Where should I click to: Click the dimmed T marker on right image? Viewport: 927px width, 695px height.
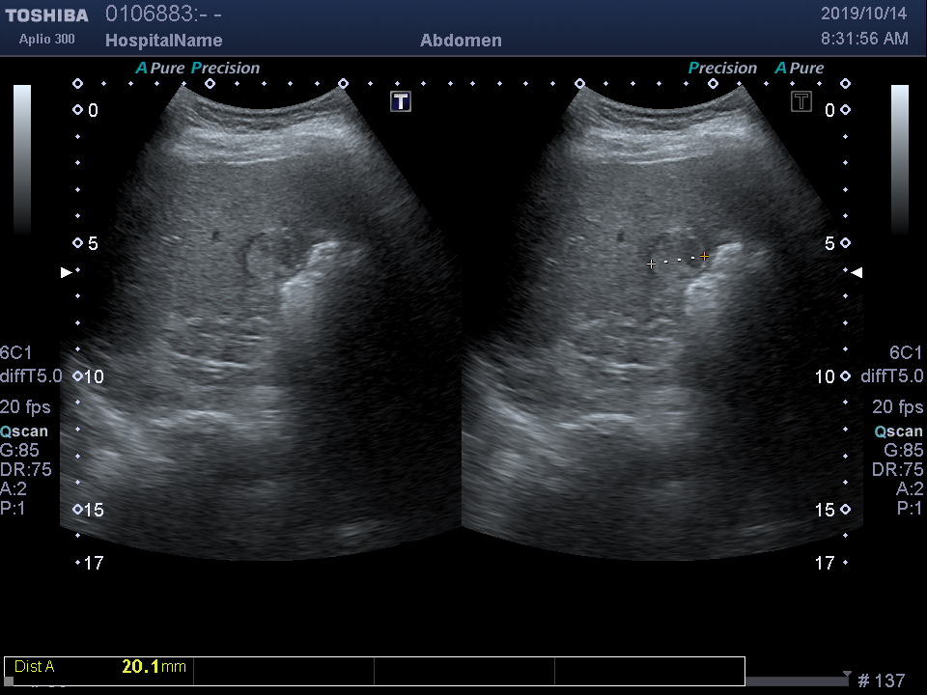click(x=801, y=101)
